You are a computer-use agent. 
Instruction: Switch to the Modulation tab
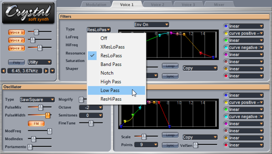click(x=96, y=4)
